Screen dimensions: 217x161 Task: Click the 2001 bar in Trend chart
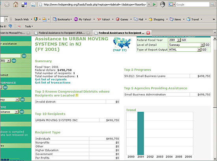pyautogui.click(x=140, y=133)
